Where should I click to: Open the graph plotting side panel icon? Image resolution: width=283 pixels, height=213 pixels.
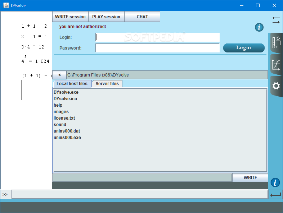[x=276, y=65]
